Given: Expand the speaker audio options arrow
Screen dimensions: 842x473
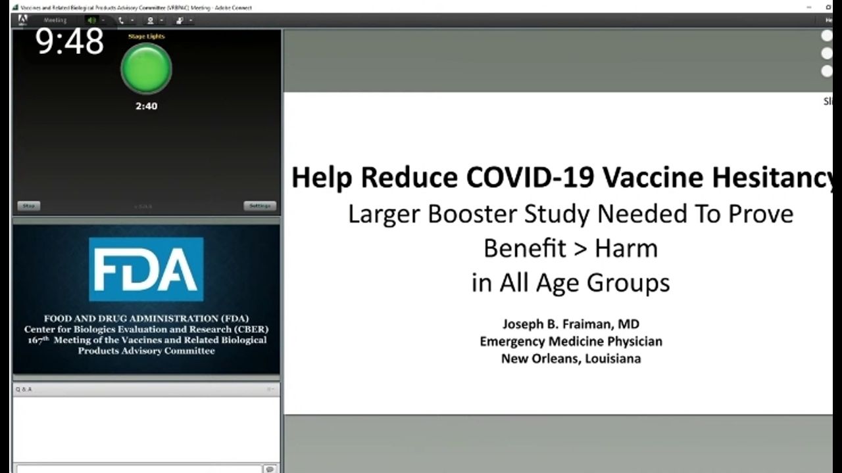Looking at the screenshot, I should (x=103, y=20).
